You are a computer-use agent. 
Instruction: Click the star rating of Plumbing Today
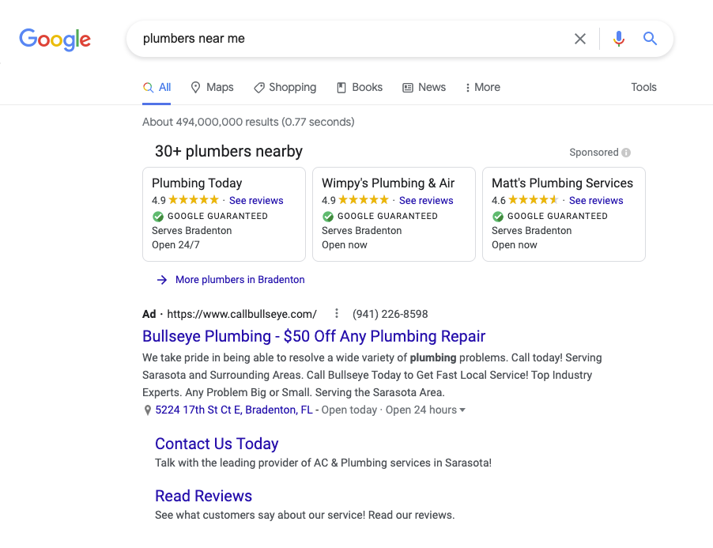(194, 199)
